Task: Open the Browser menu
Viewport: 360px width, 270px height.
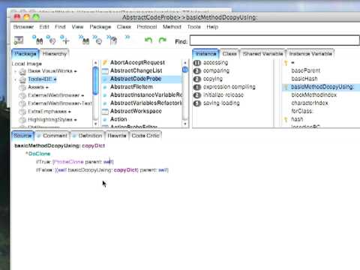Action: 23,27
